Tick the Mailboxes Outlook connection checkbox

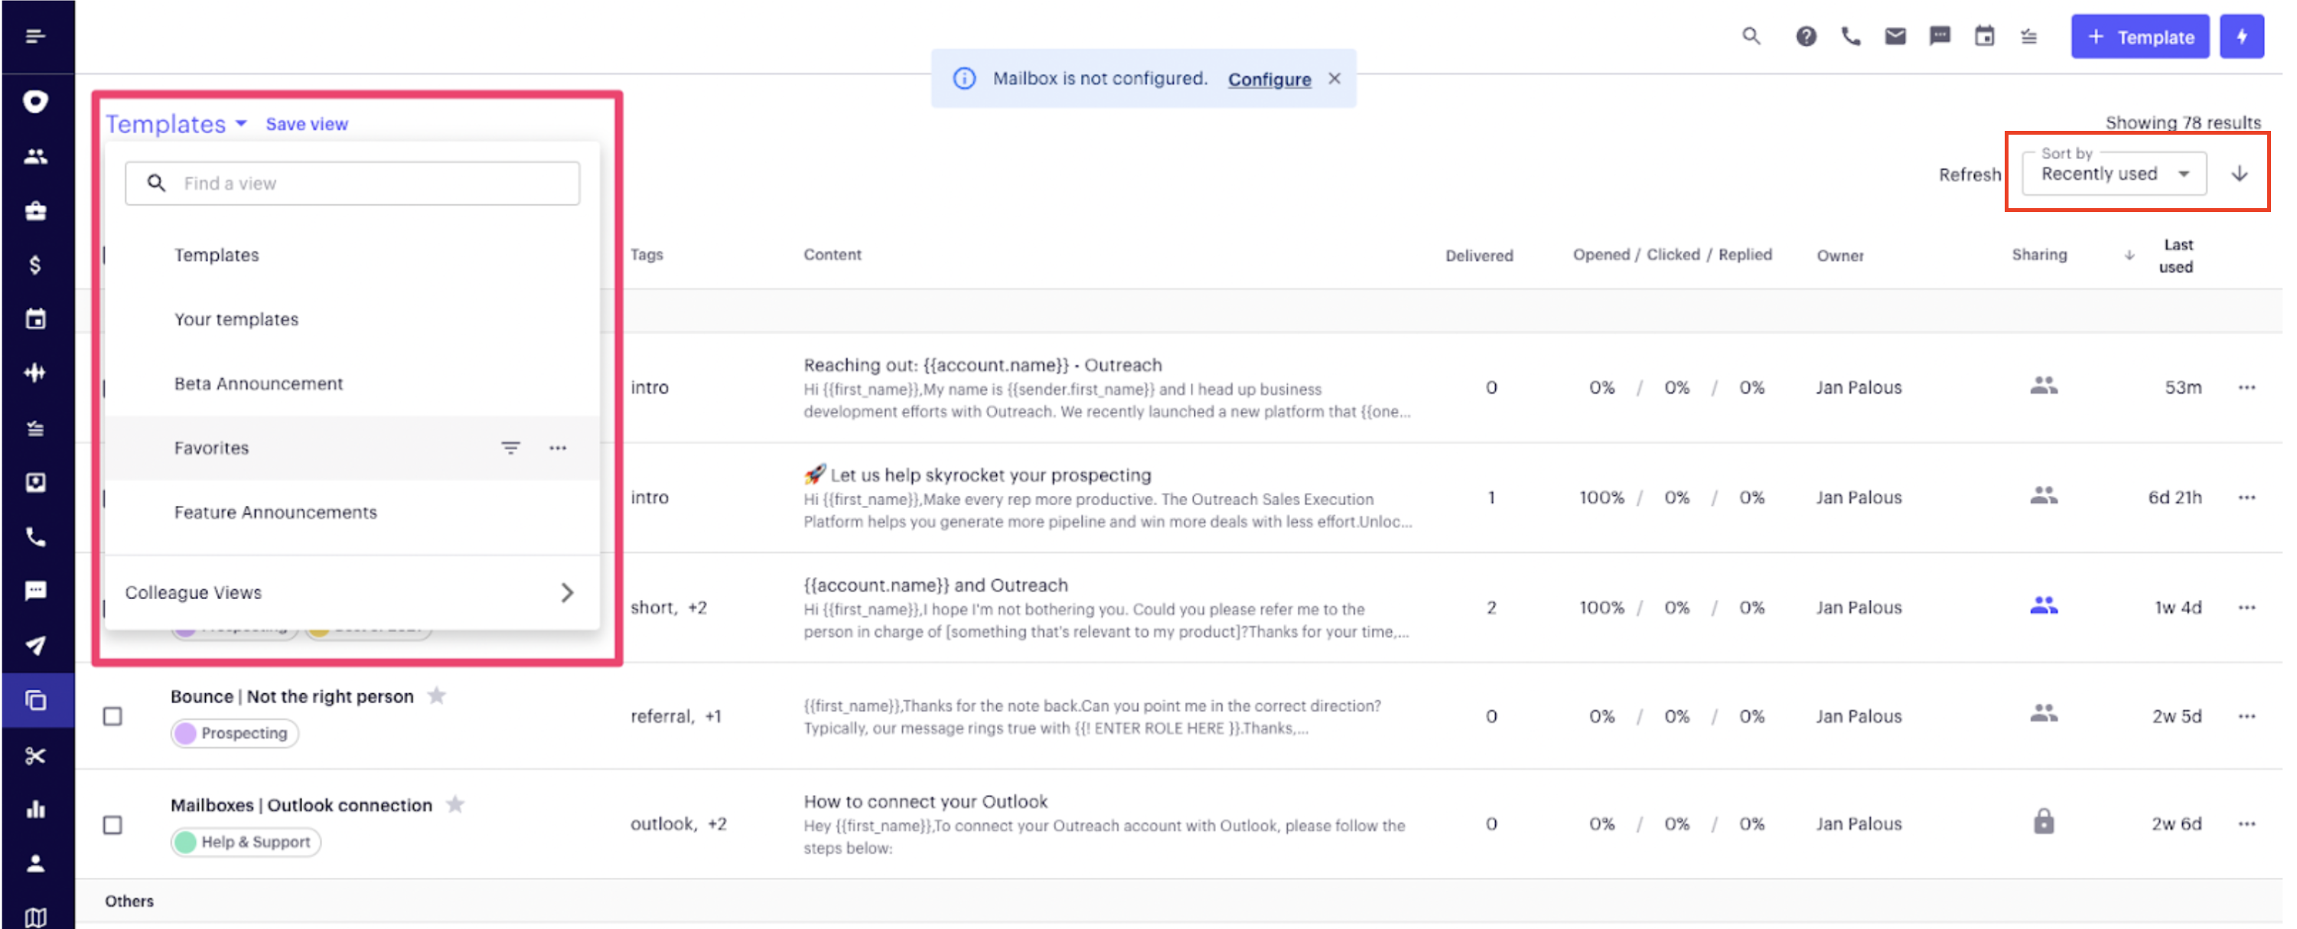[x=112, y=825]
